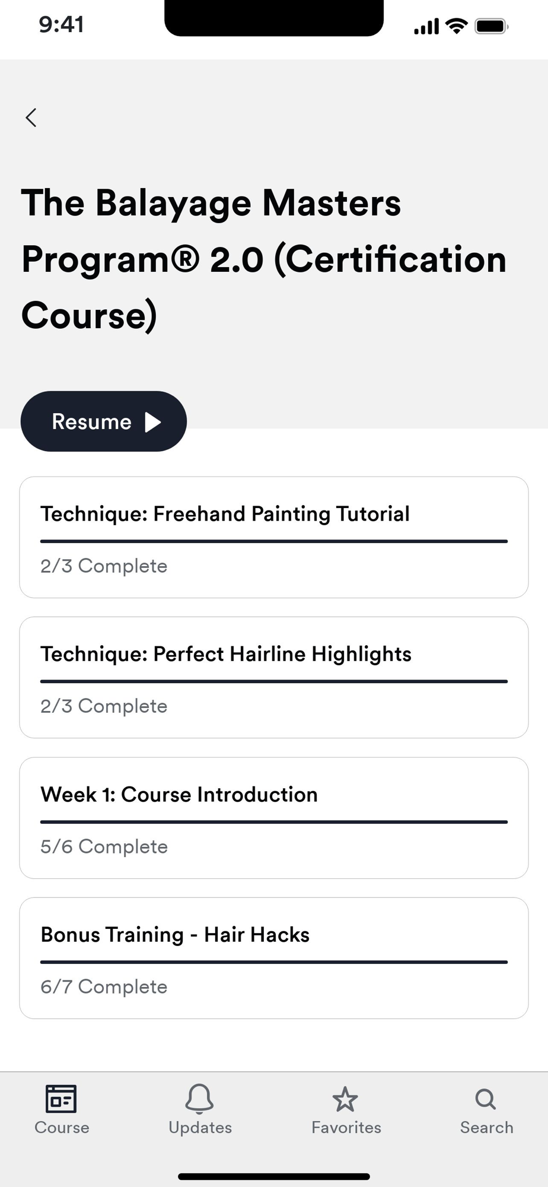Screen dimensions: 548x1187
Task: Tap the cellular signal bars icon
Action: [426, 26]
